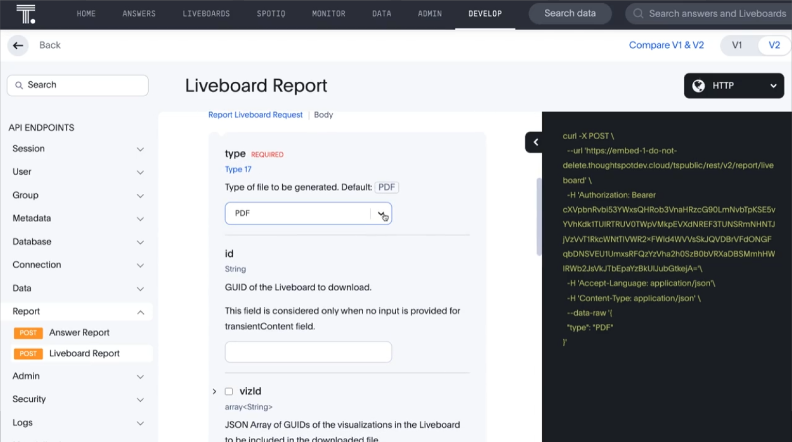Switch to the Body tab
The height and width of the screenshot is (442, 792).
(323, 114)
